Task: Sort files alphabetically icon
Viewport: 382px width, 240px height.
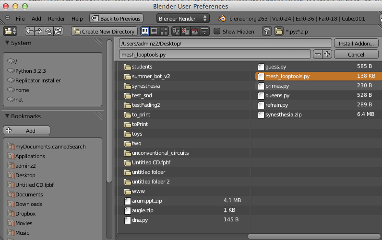Action: (176, 31)
